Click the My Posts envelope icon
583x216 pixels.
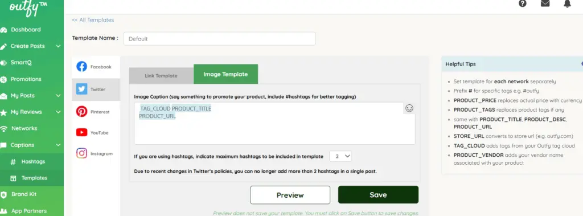pos(3,96)
